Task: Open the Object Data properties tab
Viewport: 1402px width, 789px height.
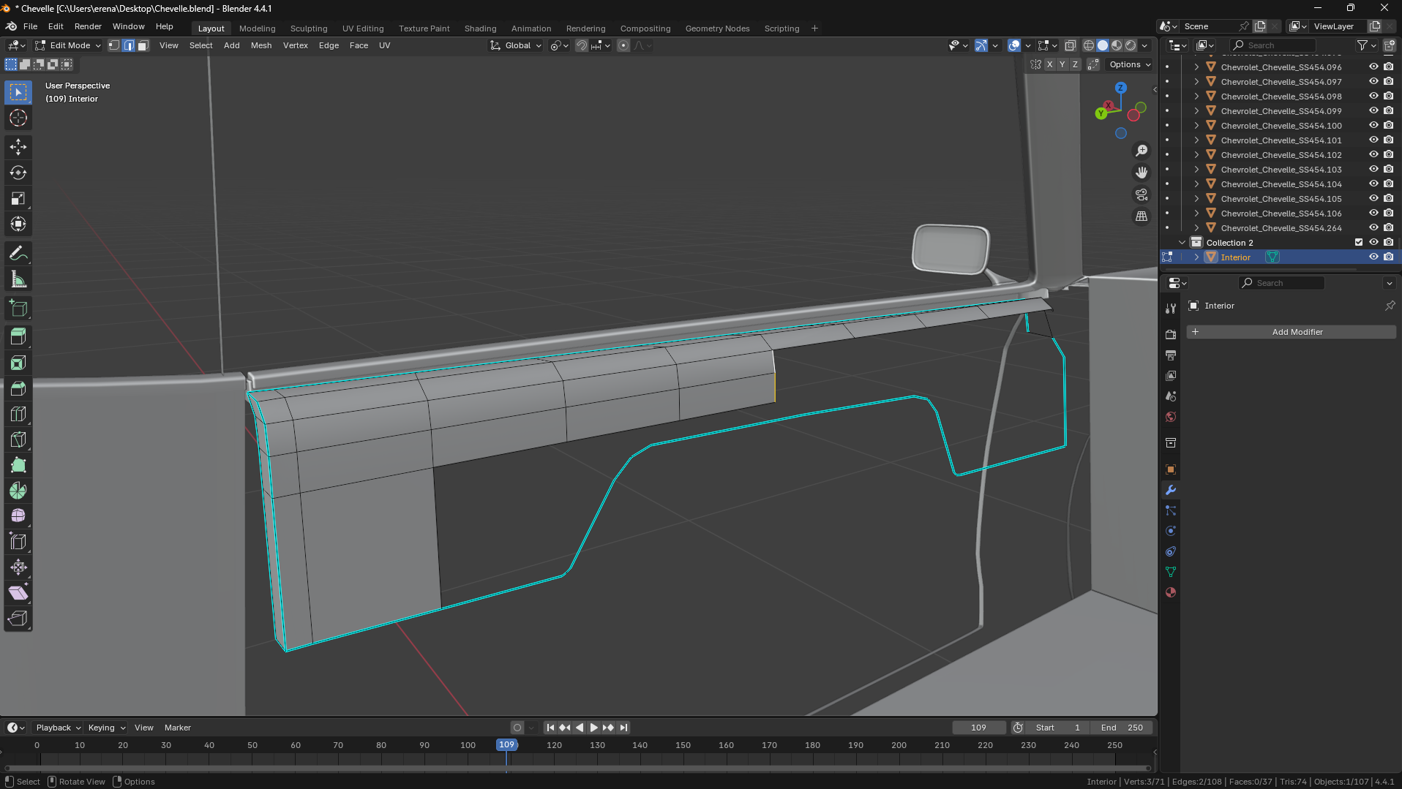Action: point(1171,572)
